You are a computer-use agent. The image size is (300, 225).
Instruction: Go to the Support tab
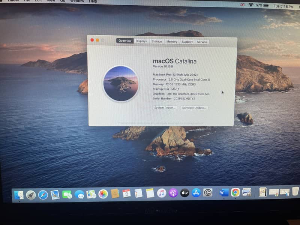pos(187,42)
